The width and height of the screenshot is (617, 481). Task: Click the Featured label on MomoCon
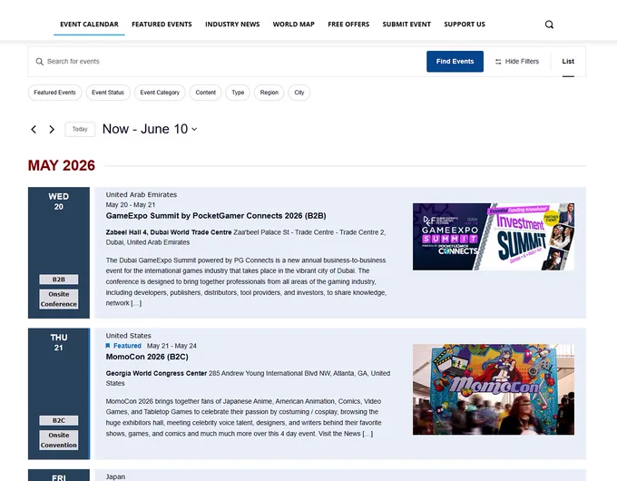point(127,346)
